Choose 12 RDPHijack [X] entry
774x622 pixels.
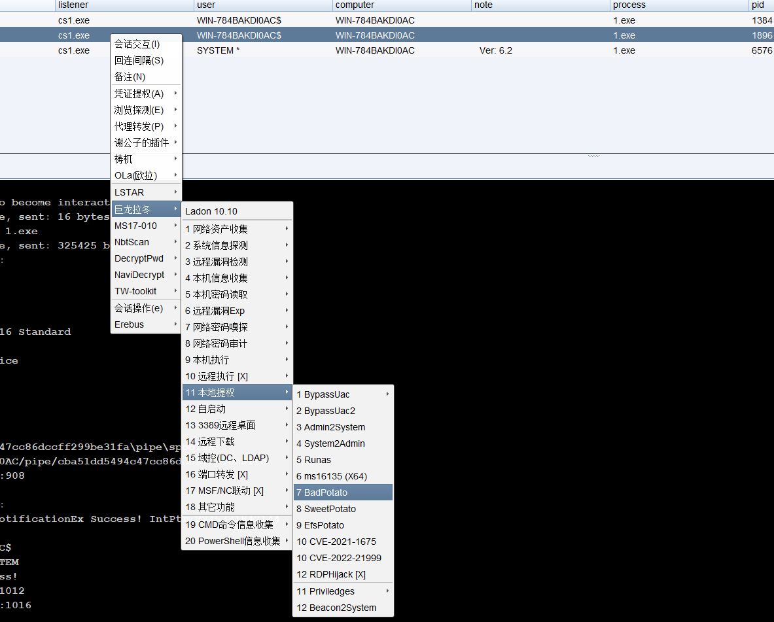(343, 574)
